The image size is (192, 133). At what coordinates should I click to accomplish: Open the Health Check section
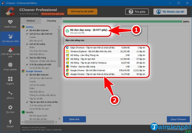tap(10, 24)
